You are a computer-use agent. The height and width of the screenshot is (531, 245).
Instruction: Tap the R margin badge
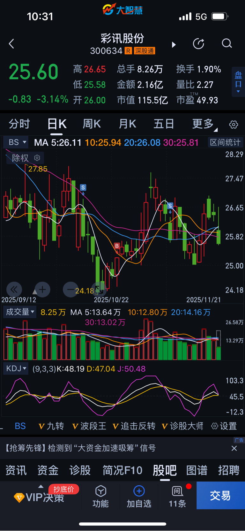click(x=128, y=51)
